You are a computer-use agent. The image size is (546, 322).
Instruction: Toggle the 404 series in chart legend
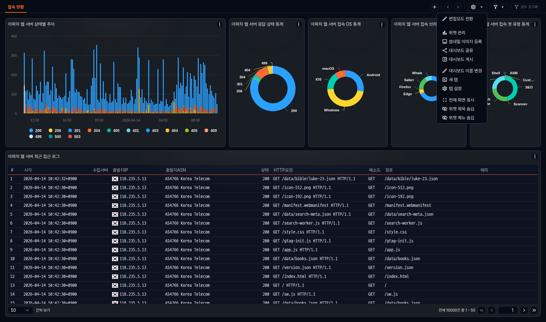click(x=171, y=131)
